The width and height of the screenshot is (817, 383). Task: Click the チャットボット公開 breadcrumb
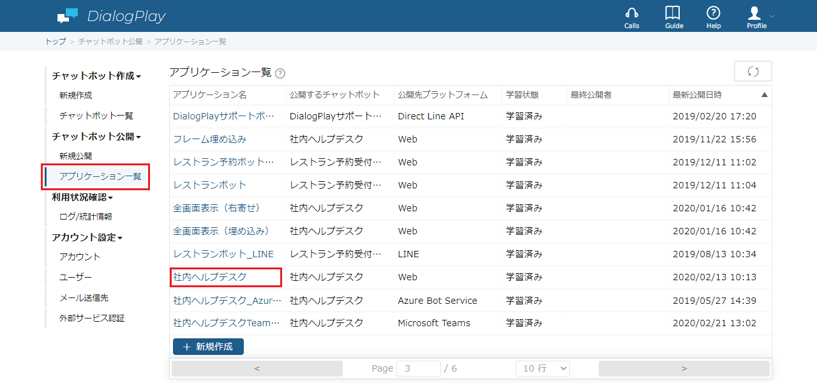coord(110,41)
